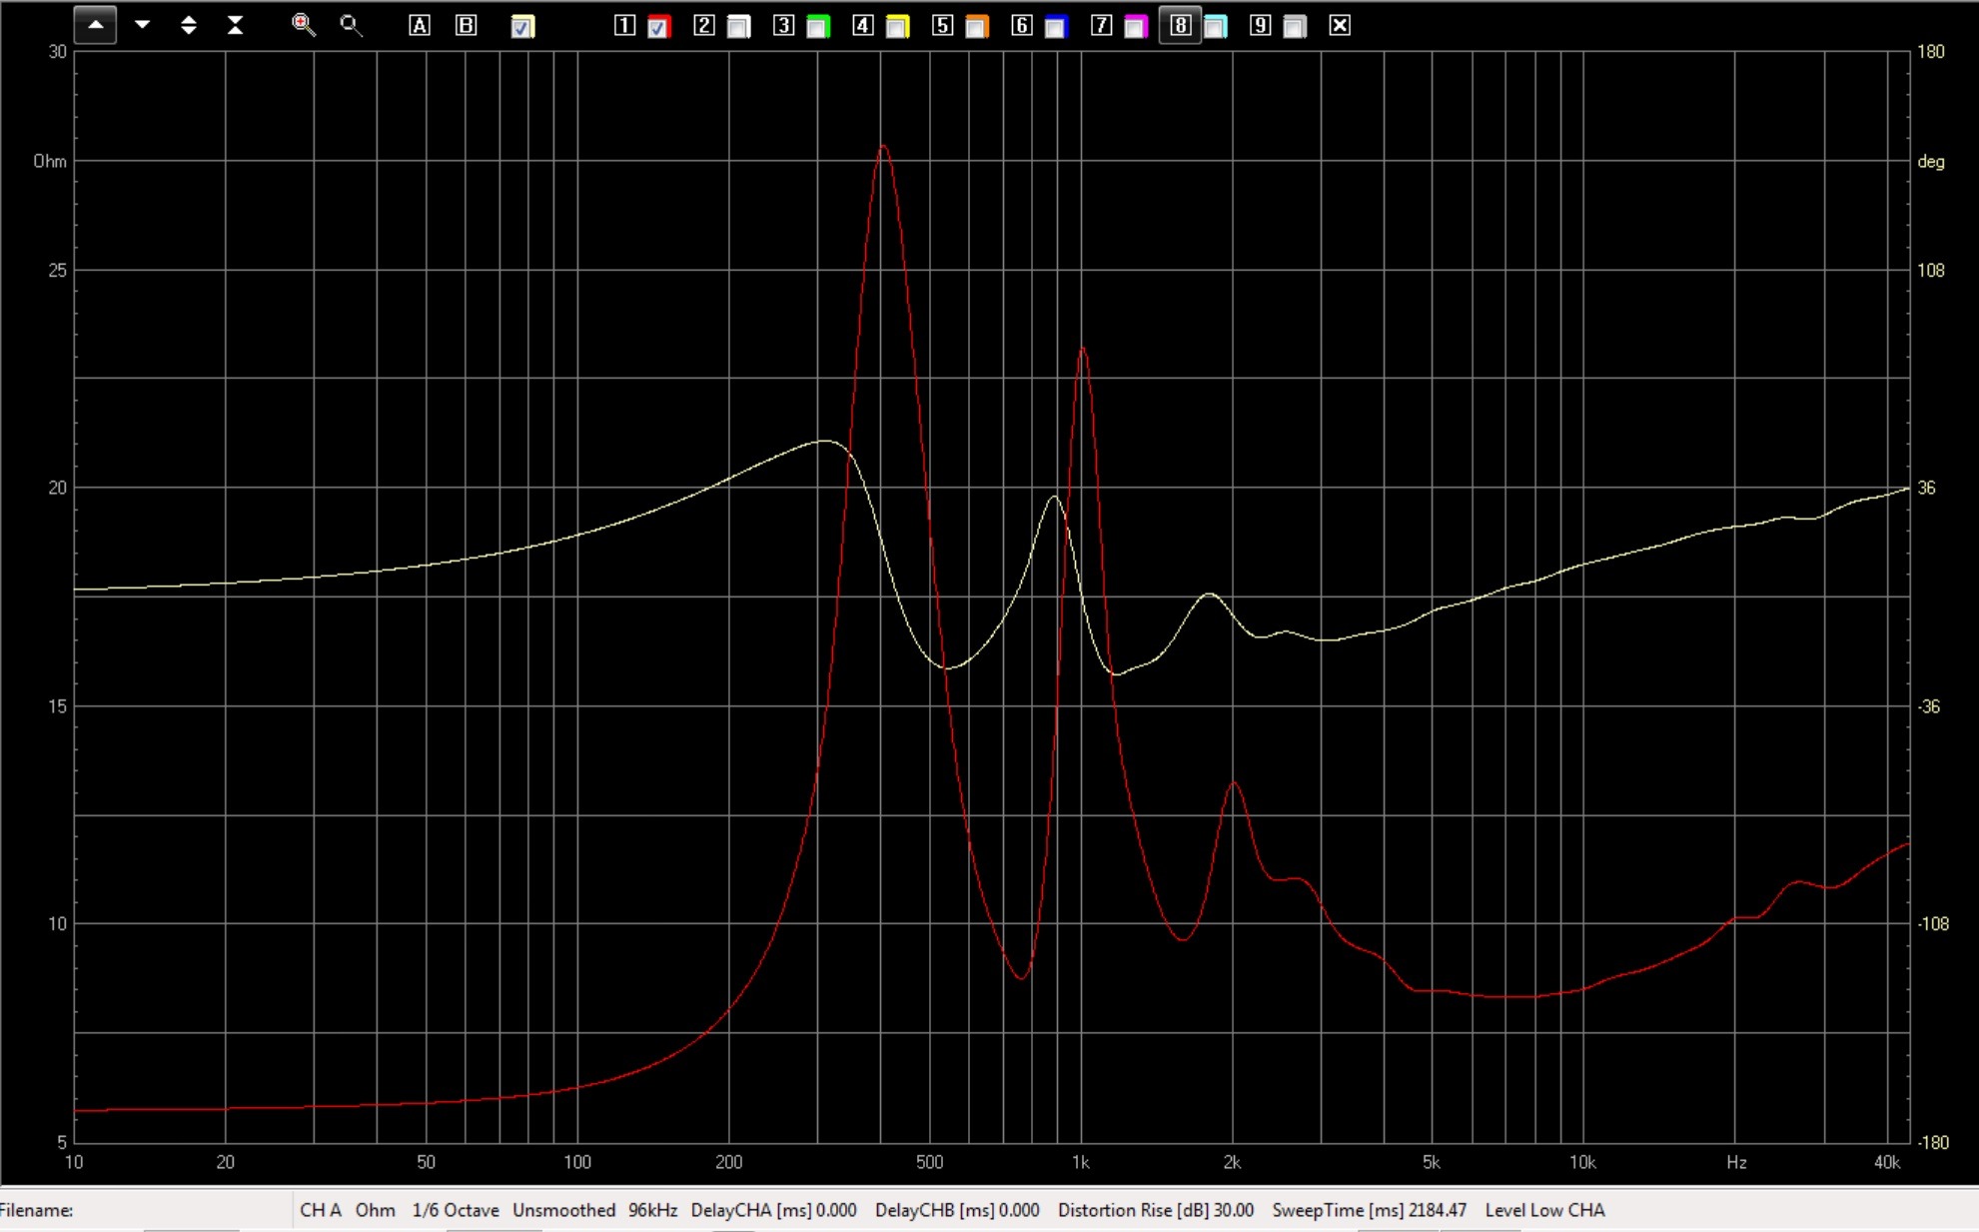Toggle the yellow overlay 4 checkbox
The width and height of the screenshot is (1979, 1232).
(x=897, y=27)
